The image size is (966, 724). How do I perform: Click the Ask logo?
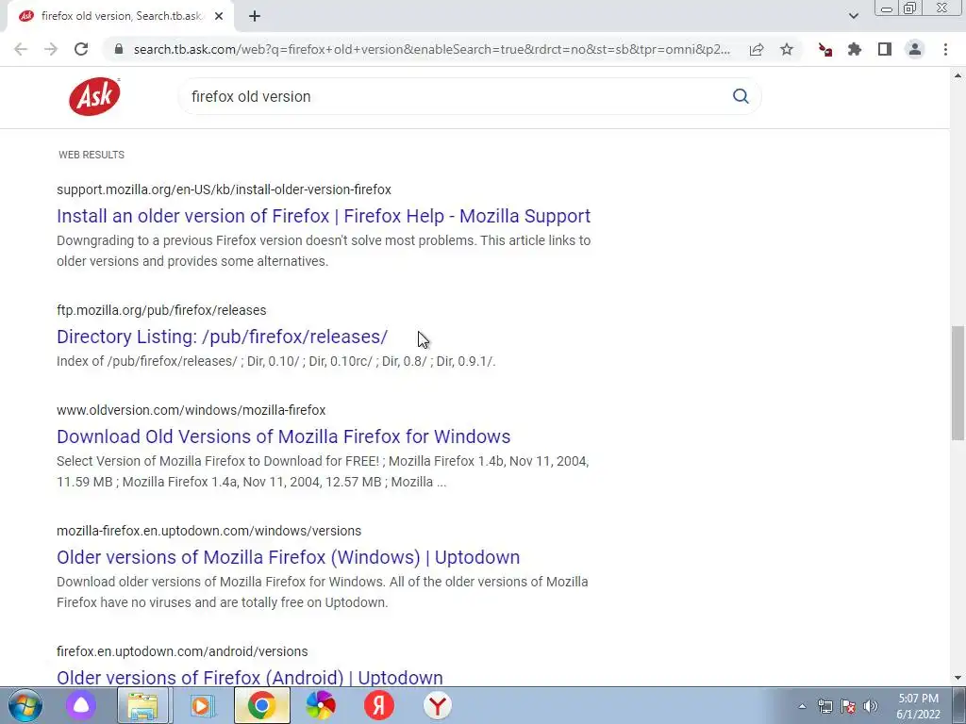(94, 96)
